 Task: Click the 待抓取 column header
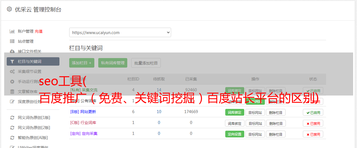[x=159, y=79]
